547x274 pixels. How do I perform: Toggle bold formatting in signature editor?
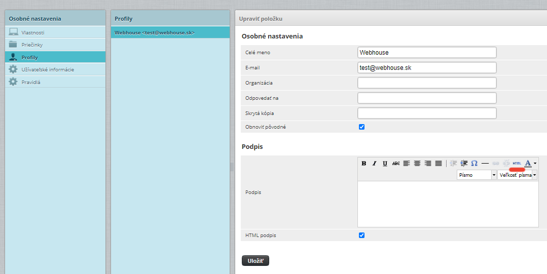coord(363,163)
